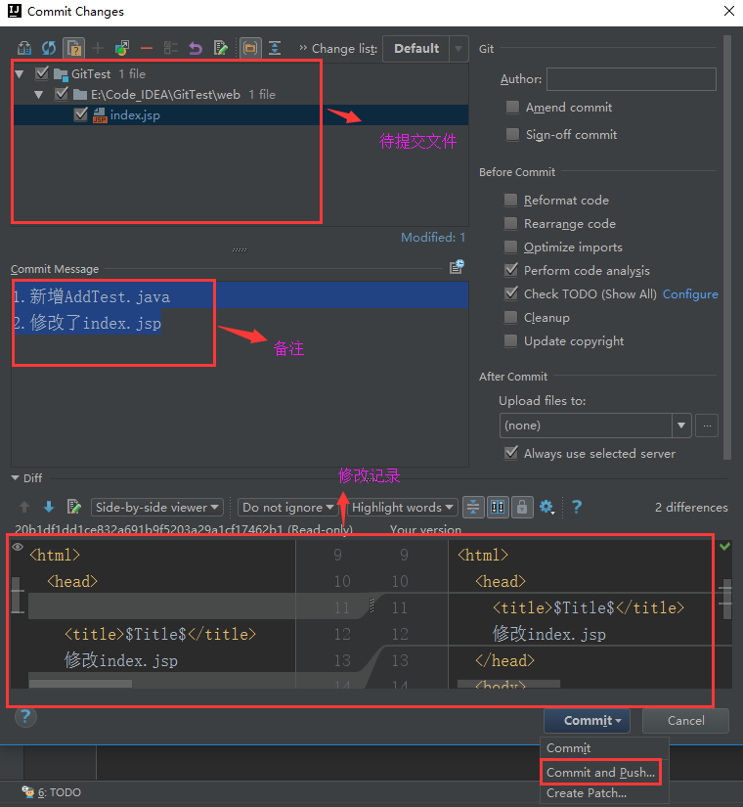Choose Create Patch... menu entry

(x=586, y=793)
